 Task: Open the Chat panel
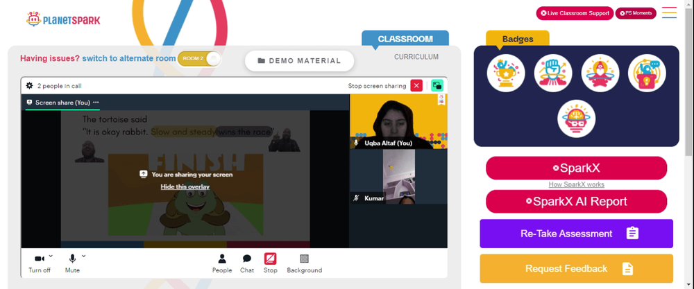tap(247, 264)
